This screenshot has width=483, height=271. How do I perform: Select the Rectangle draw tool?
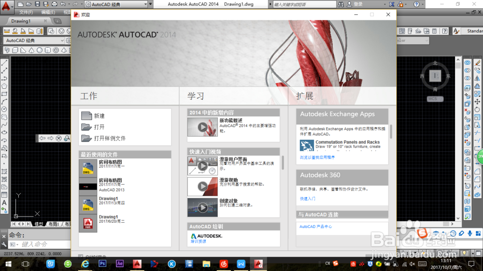[4, 94]
